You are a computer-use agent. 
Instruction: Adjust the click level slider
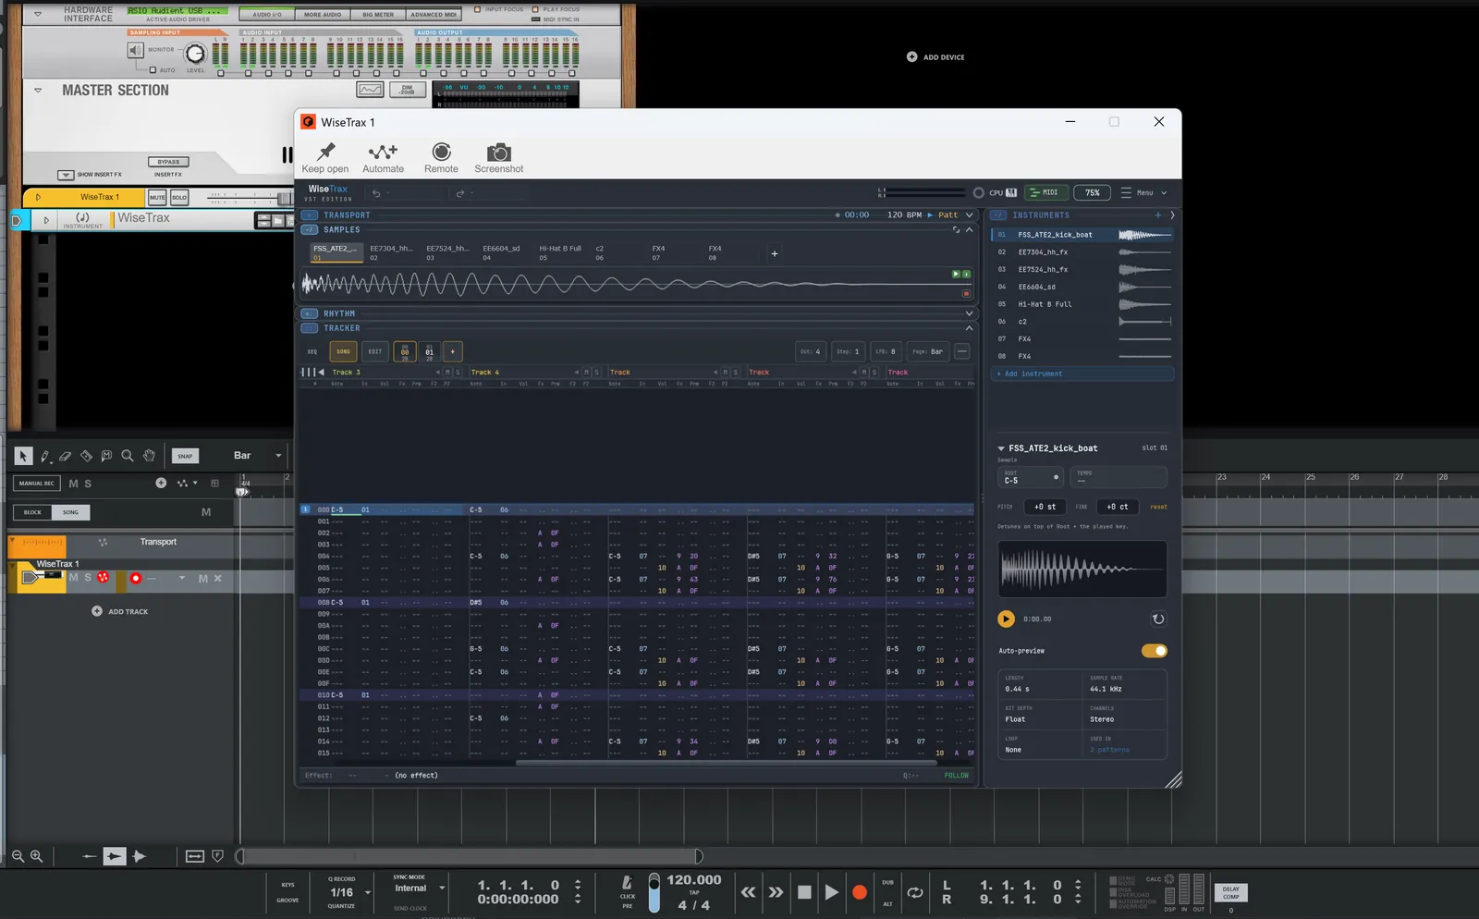tap(654, 893)
